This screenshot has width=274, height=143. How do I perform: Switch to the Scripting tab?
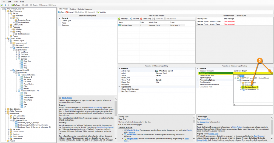(73, 9)
